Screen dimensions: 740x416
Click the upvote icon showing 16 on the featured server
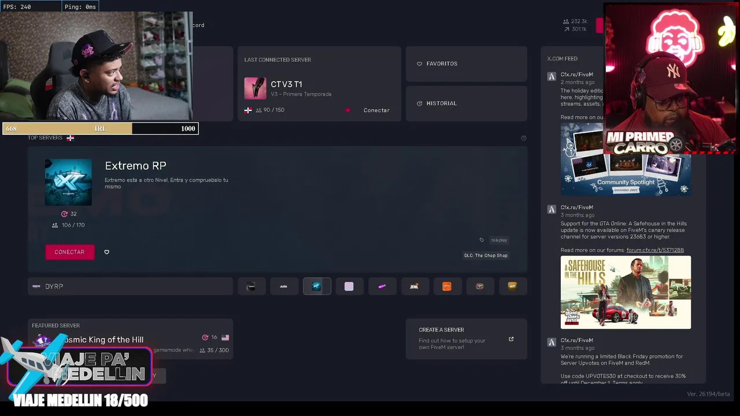pos(205,337)
